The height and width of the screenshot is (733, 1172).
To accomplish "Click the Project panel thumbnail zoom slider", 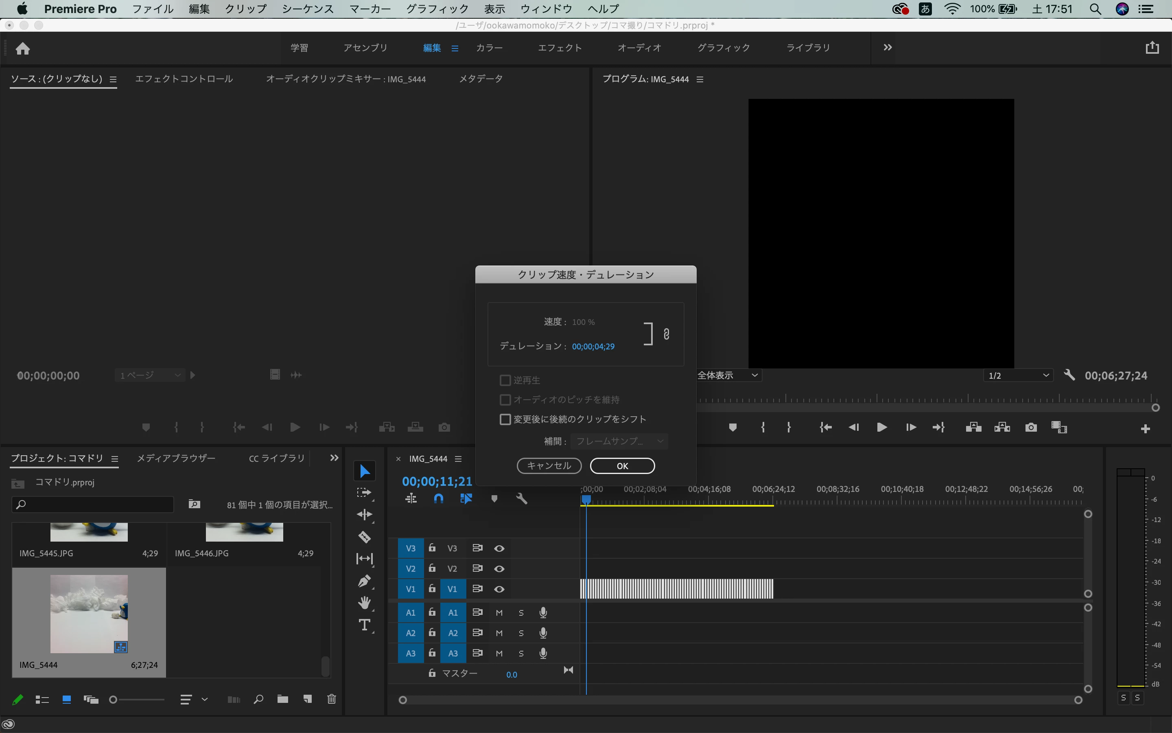I will [x=138, y=699].
